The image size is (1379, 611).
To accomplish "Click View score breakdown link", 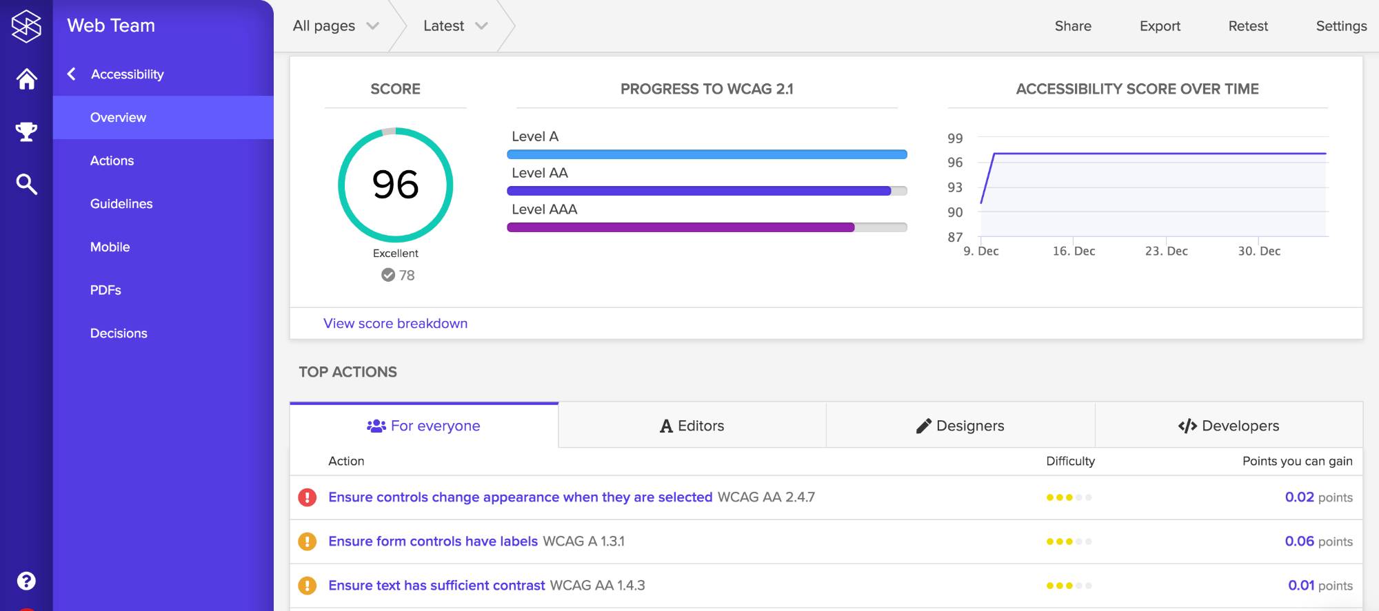I will [395, 323].
